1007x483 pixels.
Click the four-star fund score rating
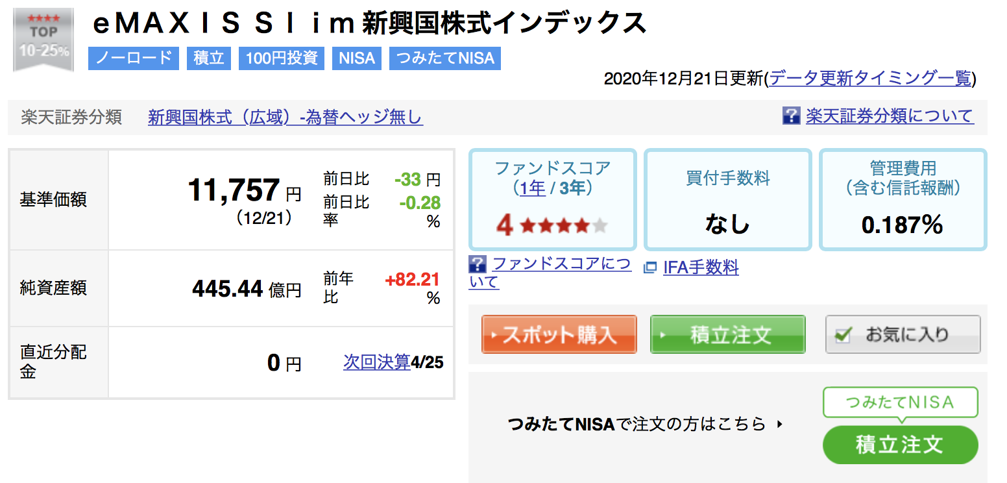tap(553, 225)
